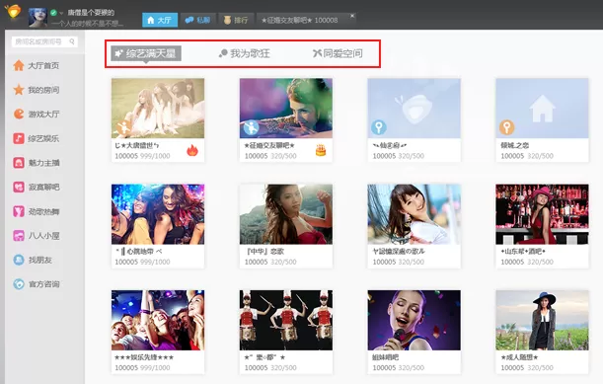Open 游戏大厅 via the pac-man icon
The height and width of the screenshot is (384, 603).
pyautogui.click(x=19, y=114)
